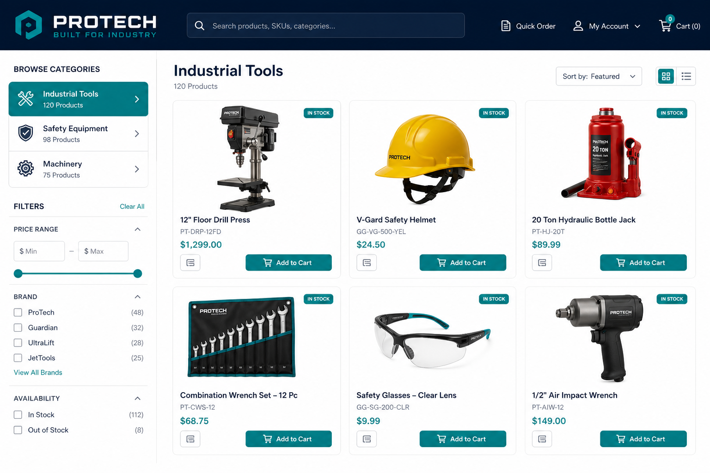
Task: Click the Clear All filters link
Action: [x=132, y=206]
